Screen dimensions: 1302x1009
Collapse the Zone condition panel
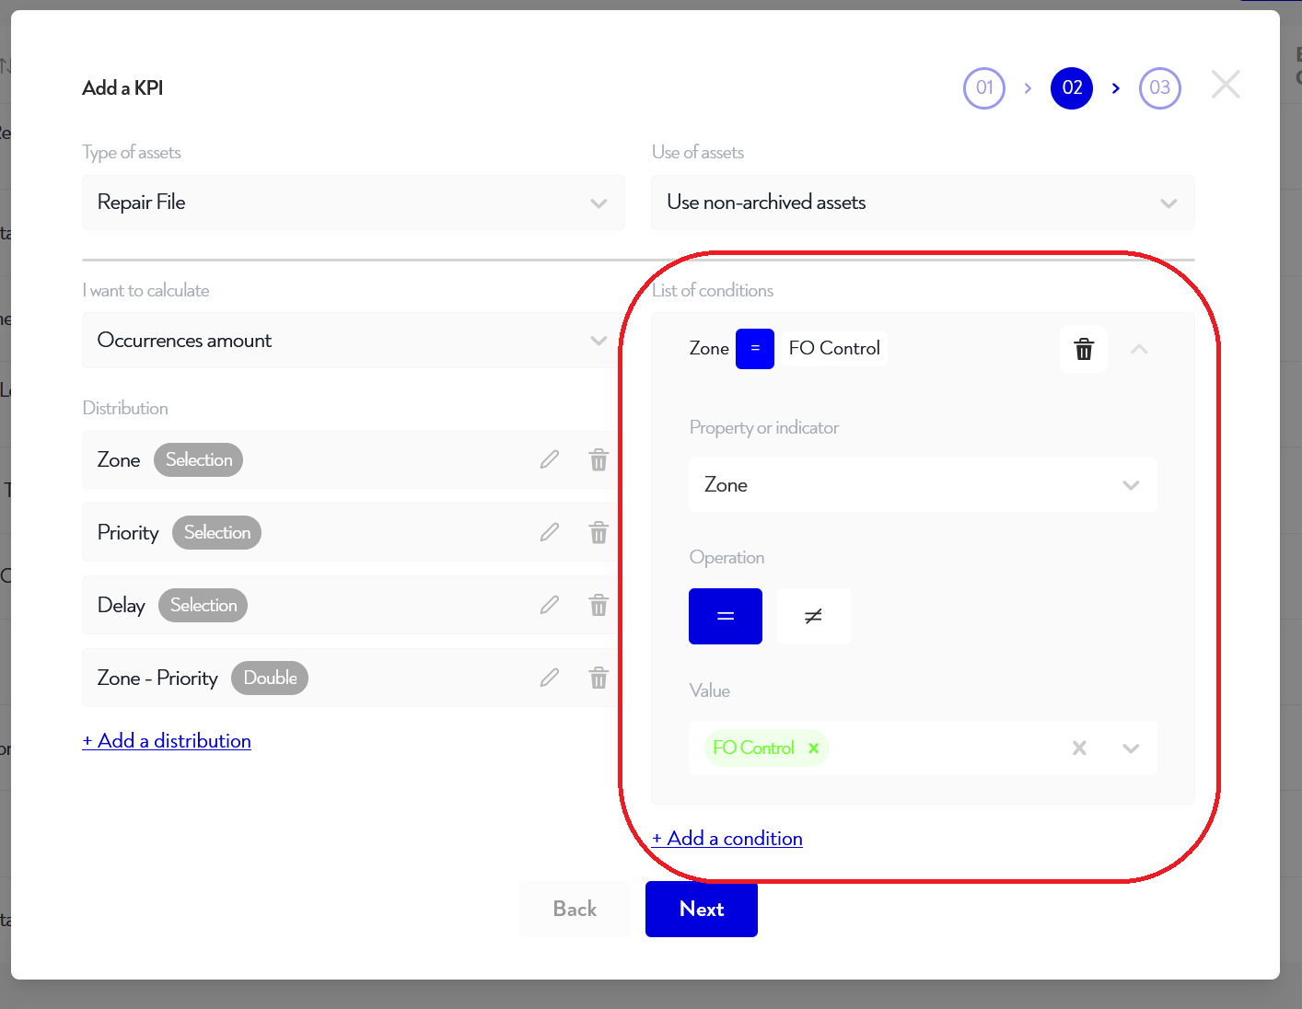coord(1139,349)
